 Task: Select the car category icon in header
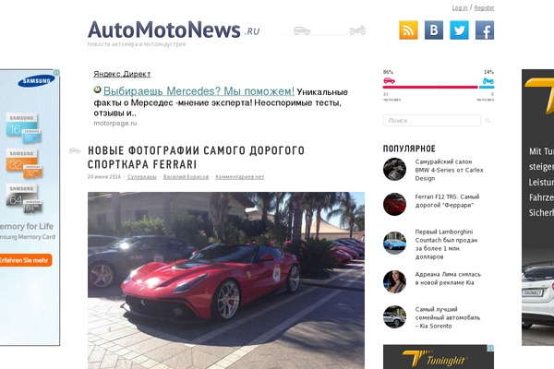pos(302,30)
